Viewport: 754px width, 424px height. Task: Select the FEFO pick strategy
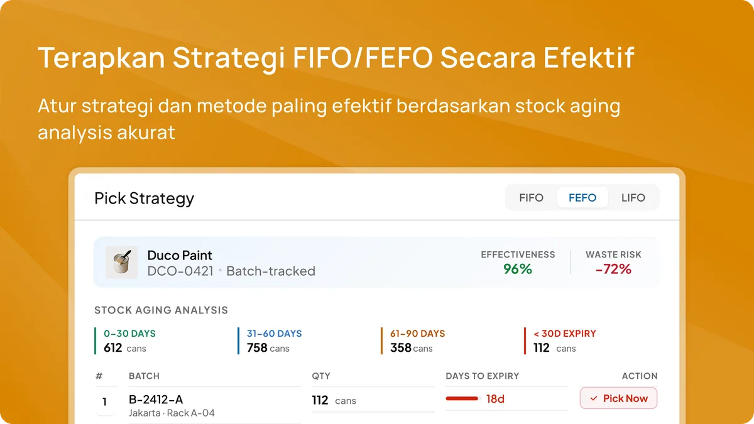point(582,197)
